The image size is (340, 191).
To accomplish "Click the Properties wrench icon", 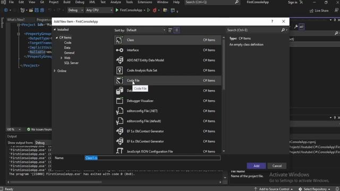I will pos(296,27).
